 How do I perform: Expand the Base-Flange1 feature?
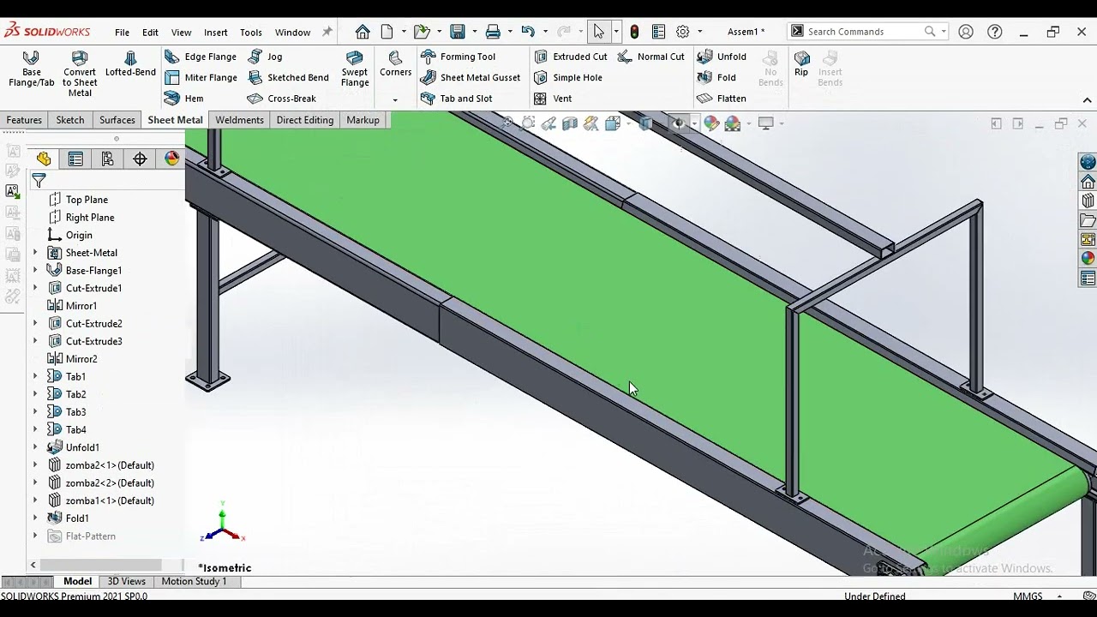pyautogui.click(x=35, y=271)
